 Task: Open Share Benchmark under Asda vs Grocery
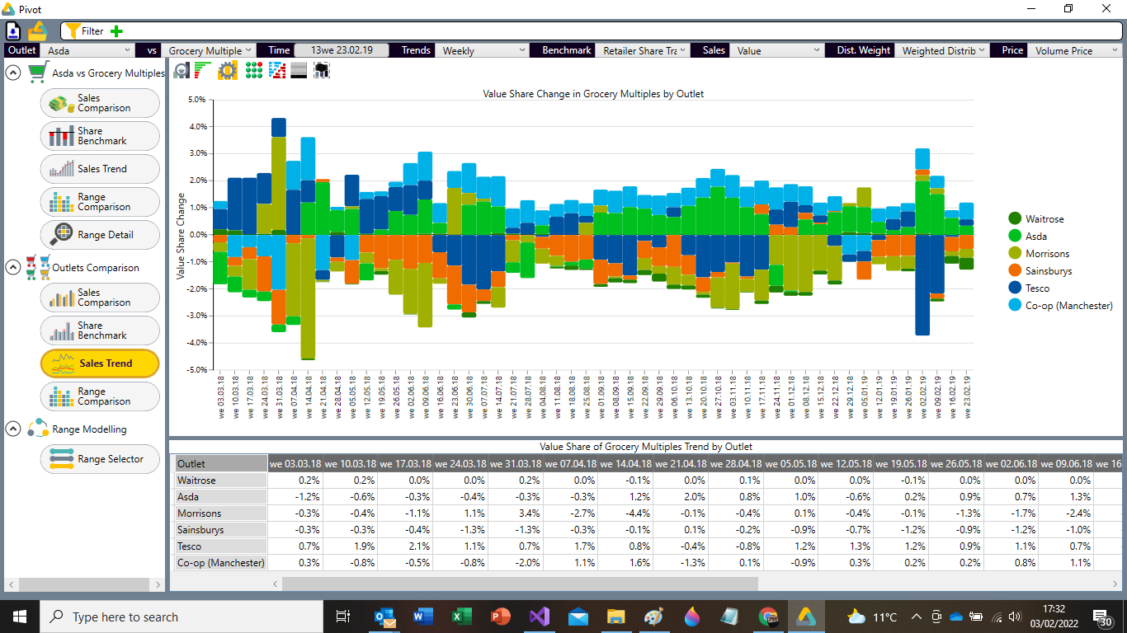[x=100, y=136]
